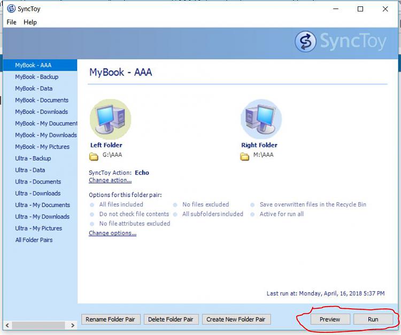Select the MyBook - AAA folder pair

[40, 65]
